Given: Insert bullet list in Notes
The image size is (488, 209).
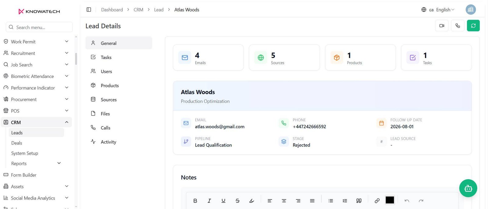Looking at the screenshot, I should coord(331,201).
